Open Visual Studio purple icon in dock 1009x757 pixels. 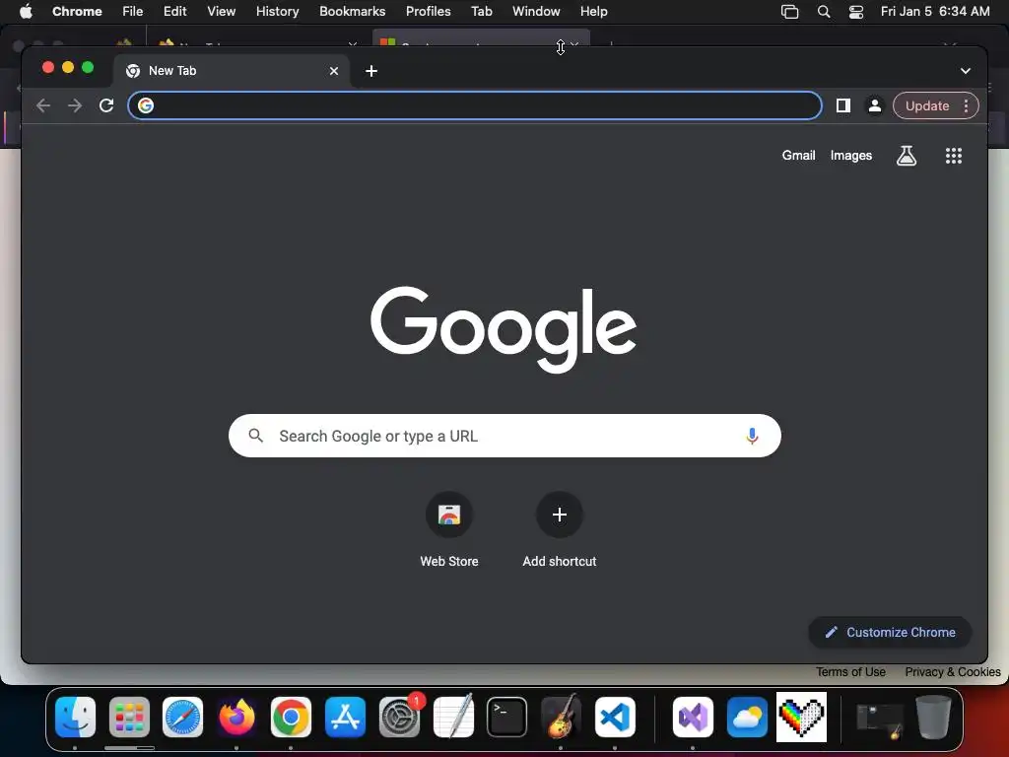(693, 717)
